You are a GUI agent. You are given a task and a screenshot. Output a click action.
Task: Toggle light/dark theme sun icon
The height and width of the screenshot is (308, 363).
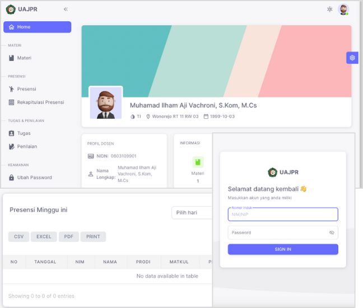330,9
